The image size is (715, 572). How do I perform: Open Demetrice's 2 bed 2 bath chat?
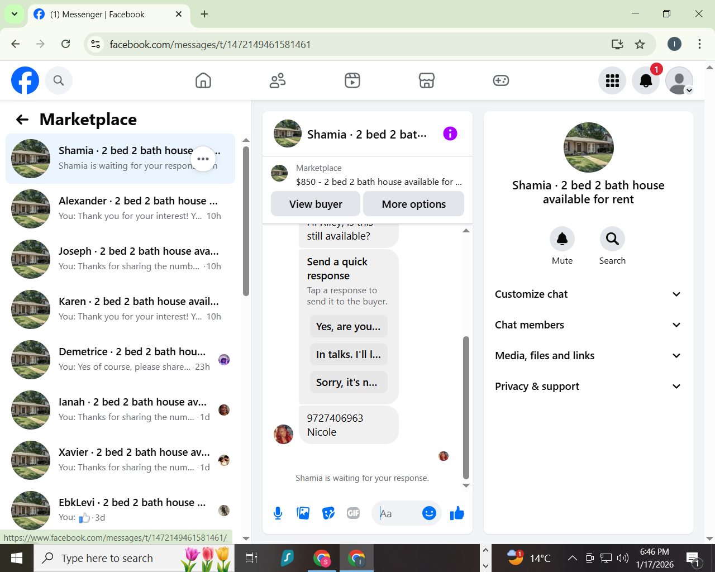point(120,360)
